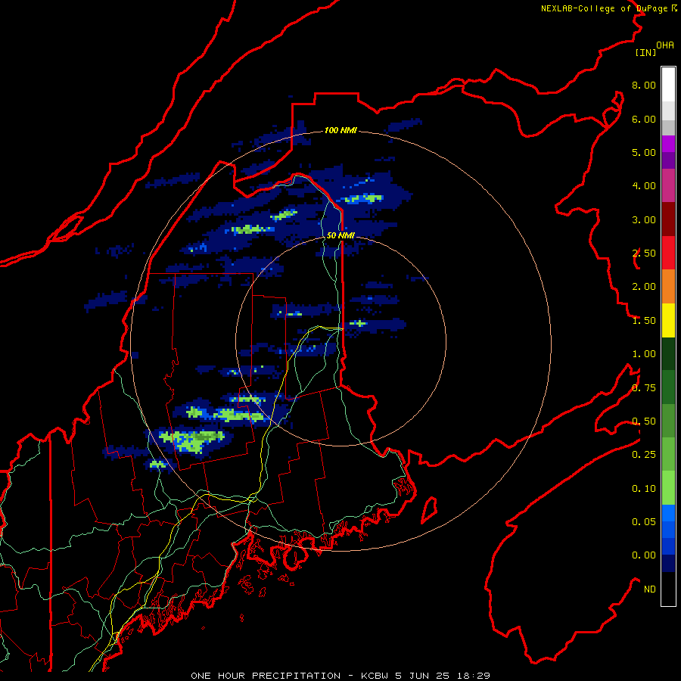The height and width of the screenshot is (681, 681).
Task: Select the 0.05 legend value
Action: coord(644,522)
